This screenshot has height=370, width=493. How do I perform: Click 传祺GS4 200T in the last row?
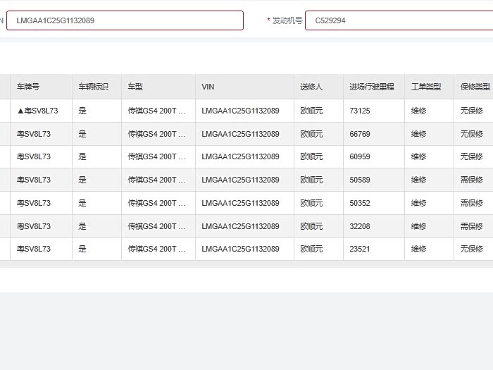coord(156,249)
